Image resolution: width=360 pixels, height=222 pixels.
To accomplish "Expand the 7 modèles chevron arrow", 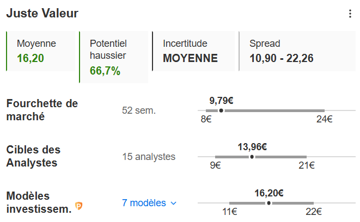I will 174,203.
